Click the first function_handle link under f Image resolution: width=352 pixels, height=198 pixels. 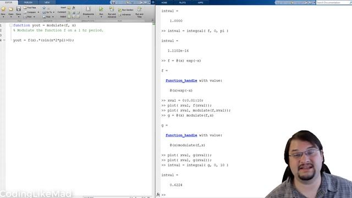[182, 81]
